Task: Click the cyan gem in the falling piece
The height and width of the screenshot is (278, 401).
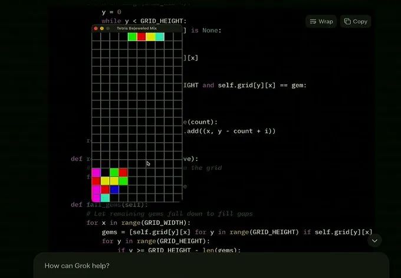Action: point(160,37)
